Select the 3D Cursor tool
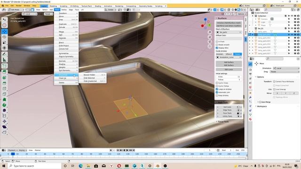The width and height of the screenshot is (301, 169). click(x=4, y=25)
